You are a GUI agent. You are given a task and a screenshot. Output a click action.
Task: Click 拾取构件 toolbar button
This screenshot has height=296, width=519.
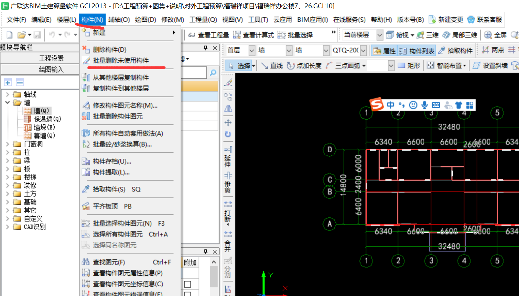coord(455,51)
